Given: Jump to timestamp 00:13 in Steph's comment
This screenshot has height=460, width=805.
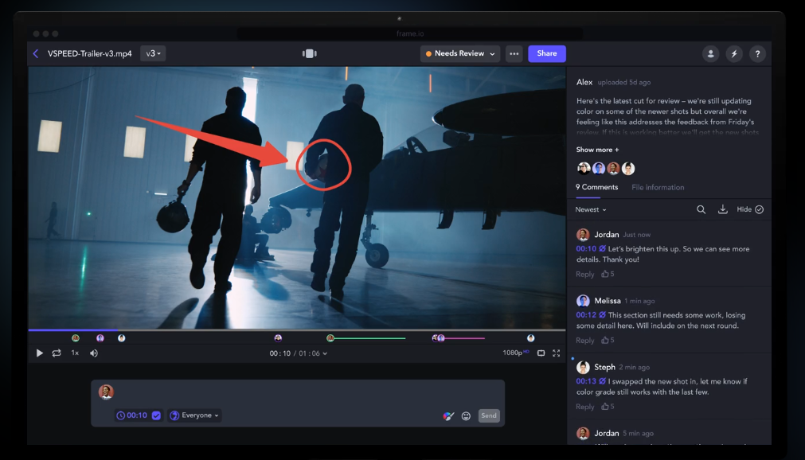Looking at the screenshot, I should point(586,381).
